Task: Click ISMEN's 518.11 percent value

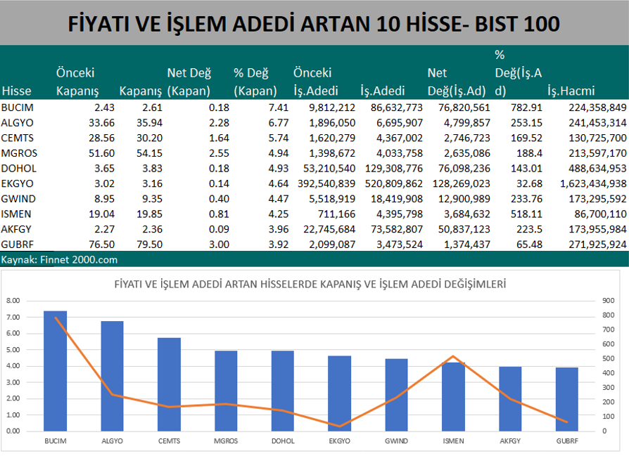Action: pyautogui.click(x=526, y=214)
